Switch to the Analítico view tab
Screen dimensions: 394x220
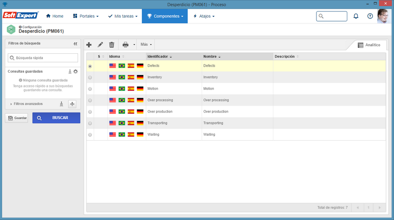tap(369, 45)
